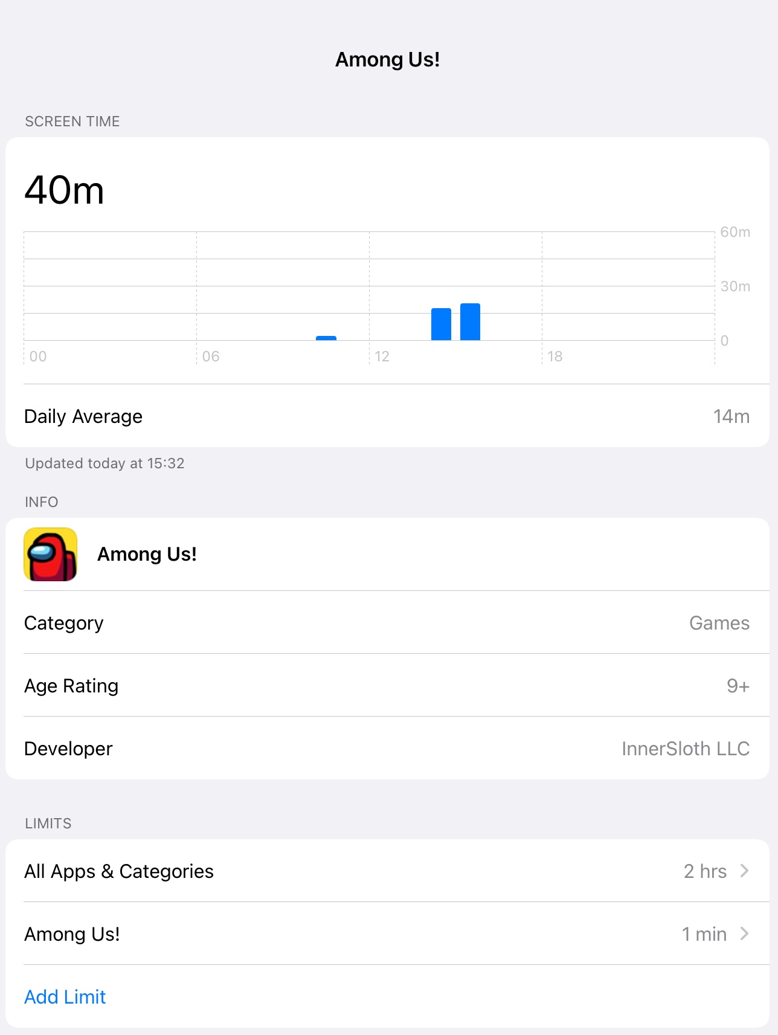Click the 1 min limit value
This screenshot has width=778, height=1035.
pyautogui.click(x=704, y=933)
